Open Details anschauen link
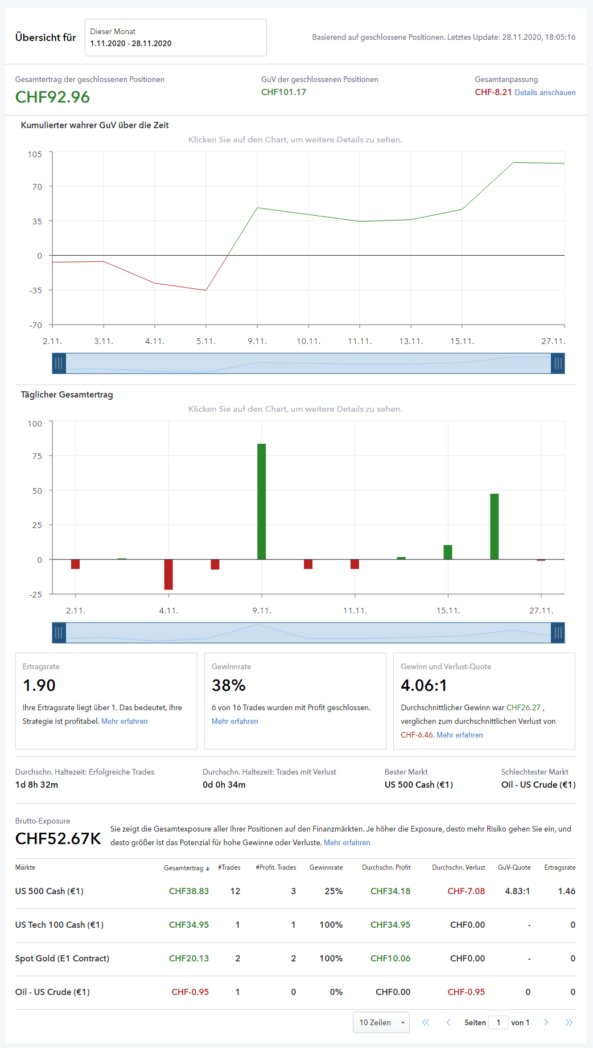This screenshot has width=593, height=1048. coord(545,93)
